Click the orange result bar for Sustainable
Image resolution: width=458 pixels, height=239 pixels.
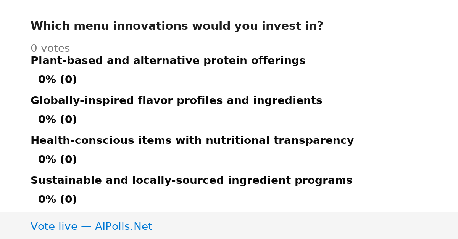(x=31, y=200)
